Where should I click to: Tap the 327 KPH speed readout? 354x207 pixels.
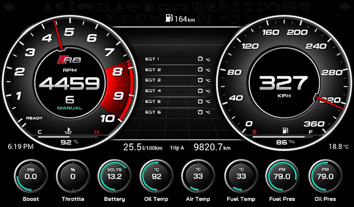pos(284,83)
